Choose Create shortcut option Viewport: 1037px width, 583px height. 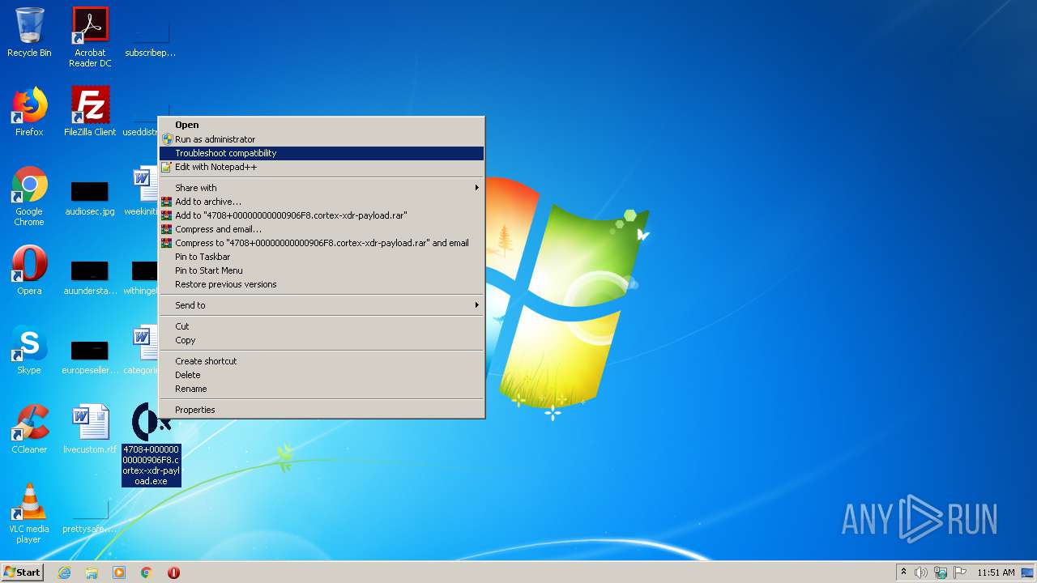[322, 361]
